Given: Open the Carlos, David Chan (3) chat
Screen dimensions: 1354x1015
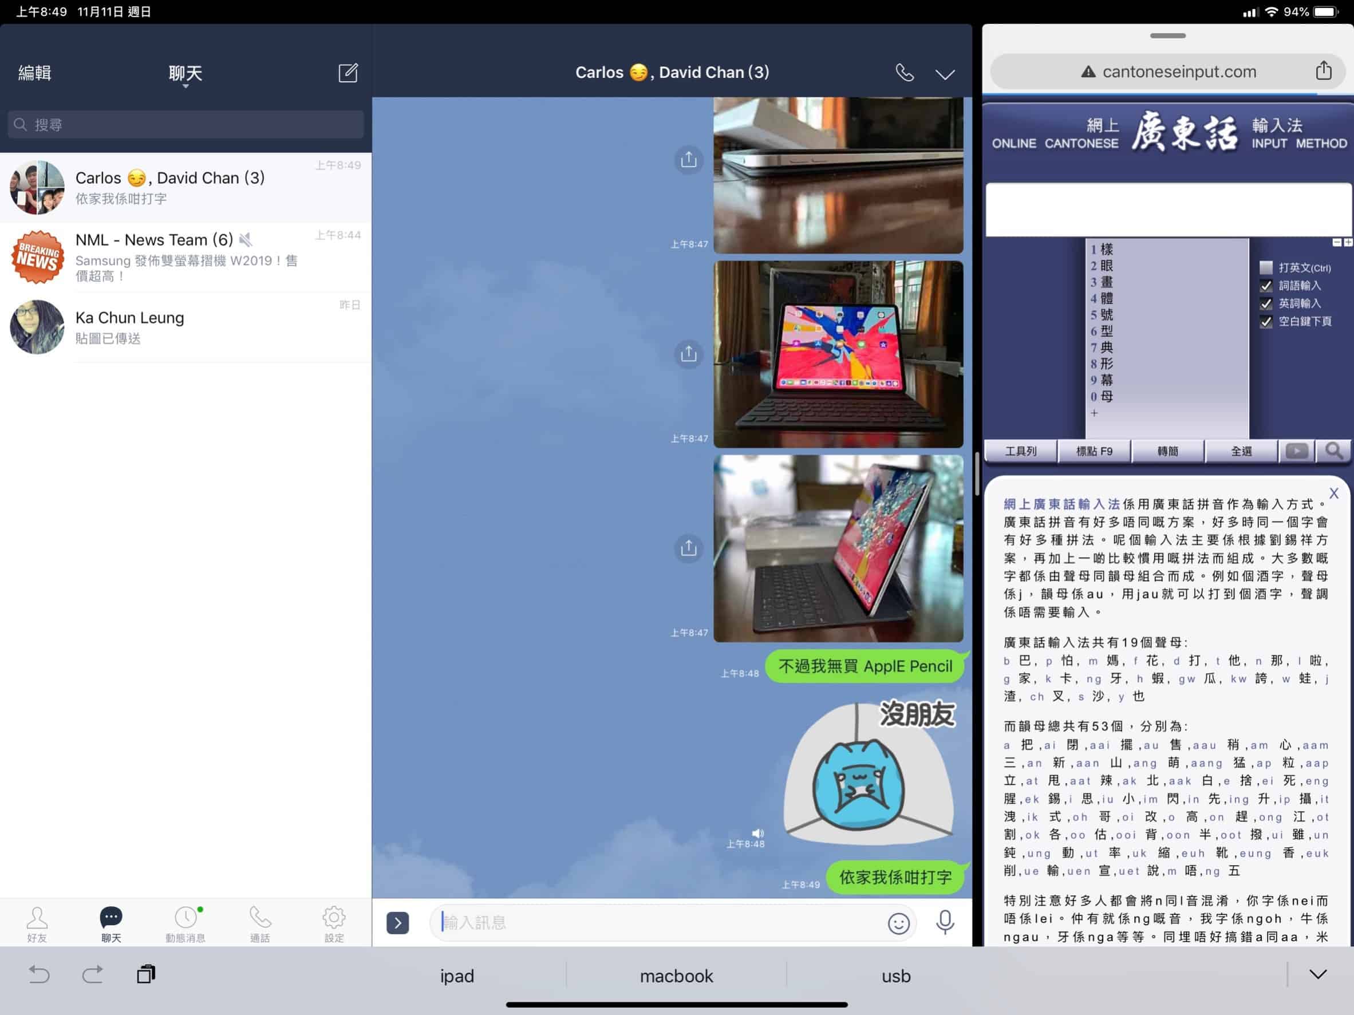Looking at the screenshot, I should [185, 187].
